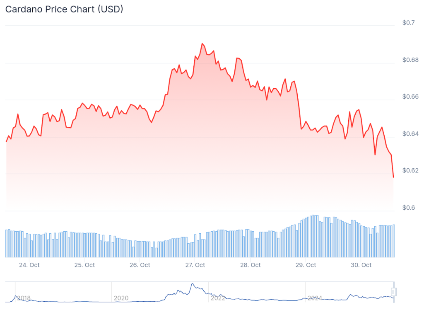Select the 27. Oct axis label

195,265
